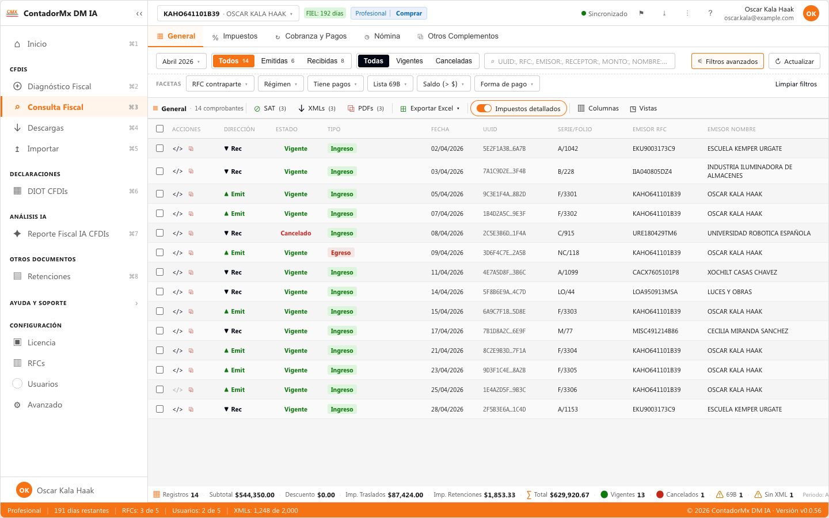Open PDF icon for the Cancelado C/915 row
This screenshot has height=518, width=829.
[x=191, y=233]
